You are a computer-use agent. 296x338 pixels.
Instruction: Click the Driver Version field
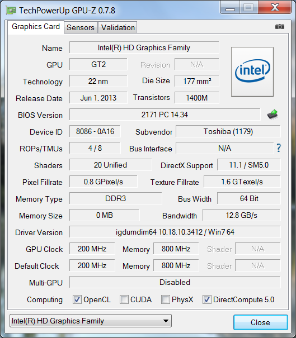click(x=175, y=232)
